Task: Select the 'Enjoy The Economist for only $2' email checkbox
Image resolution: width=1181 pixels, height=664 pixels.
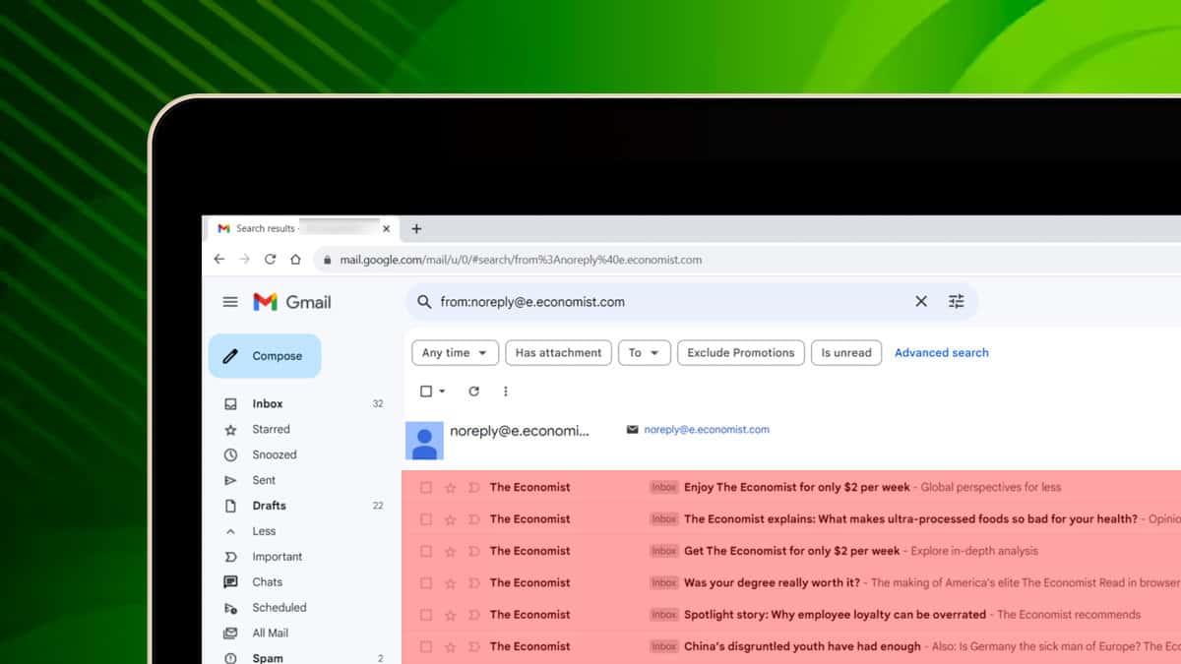Action: pyautogui.click(x=426, y=487)
